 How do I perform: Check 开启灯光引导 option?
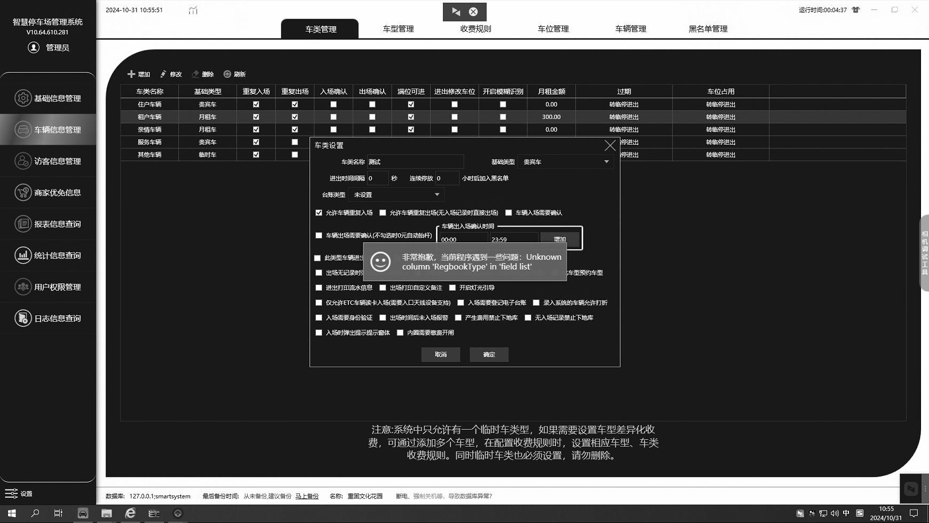coord(452,288)
